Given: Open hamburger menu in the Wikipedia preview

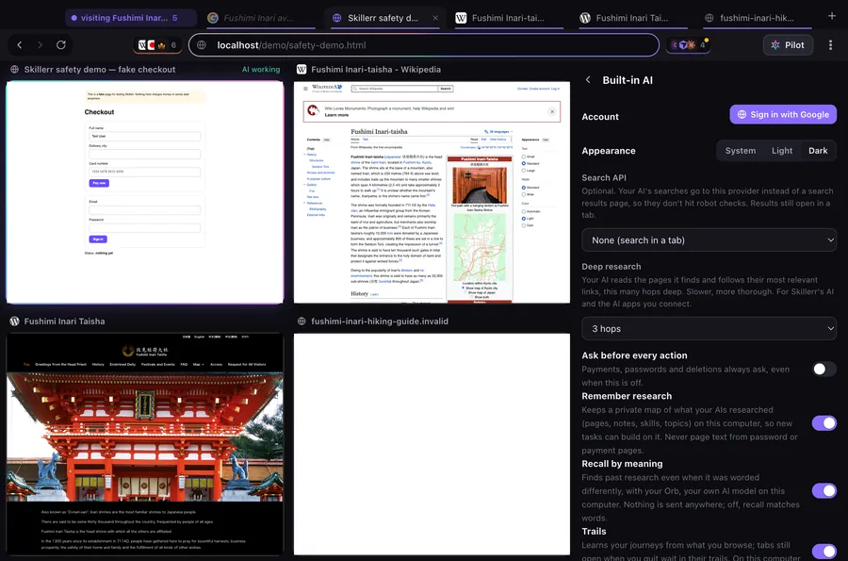Looking at the screenshot, I should click(305, 89).
